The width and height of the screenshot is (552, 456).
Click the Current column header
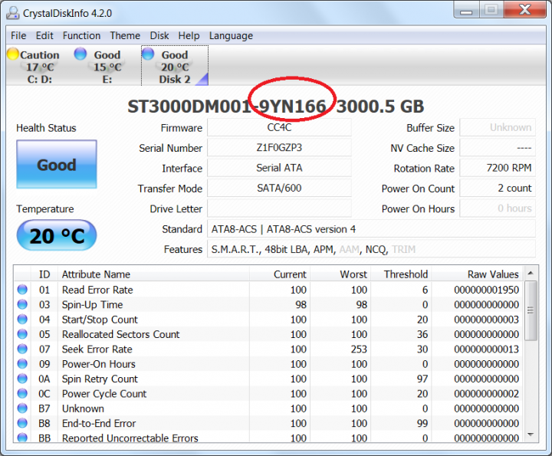[280, 274]
